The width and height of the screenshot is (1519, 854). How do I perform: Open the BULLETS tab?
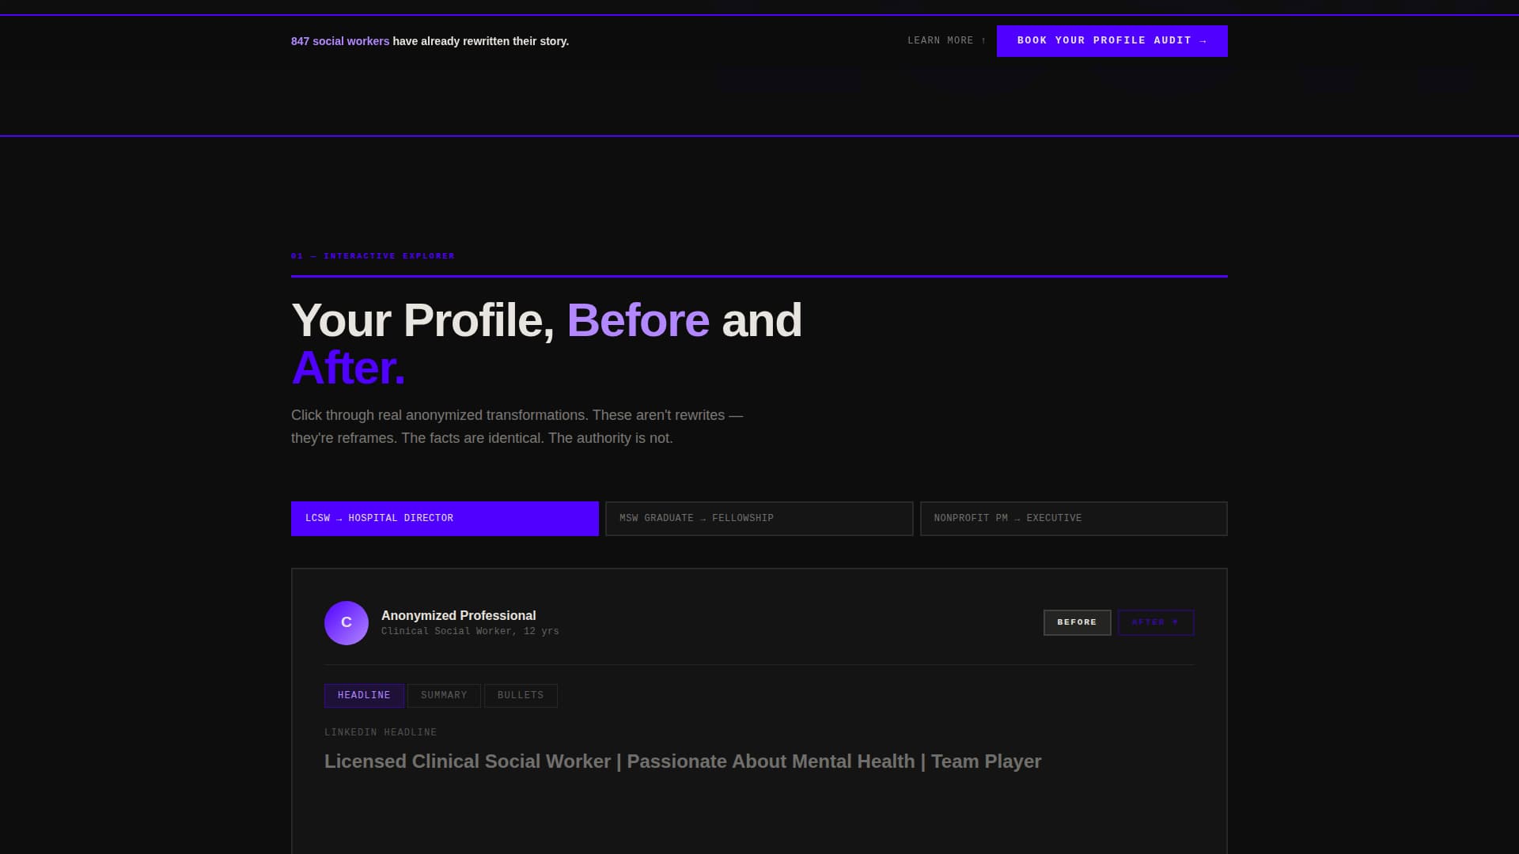click(x=520, y=695)
